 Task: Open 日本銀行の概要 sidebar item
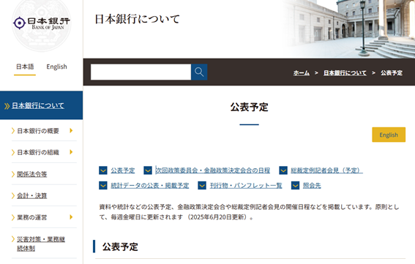click(x=38, y=131)
